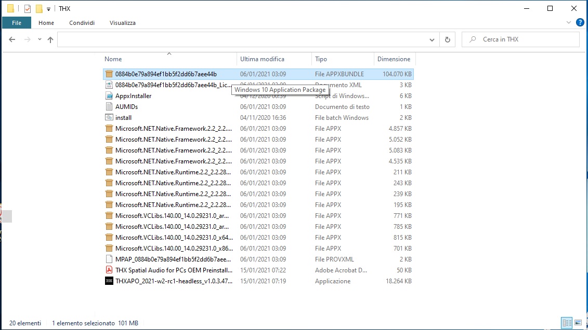This screenshot has height=330, width=588.
Task: Click the package icon of the APPXBUNDLE file
Action: click(109, 74)
